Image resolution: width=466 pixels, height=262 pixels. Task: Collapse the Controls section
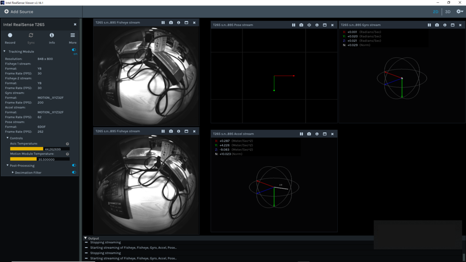(8, 138)
